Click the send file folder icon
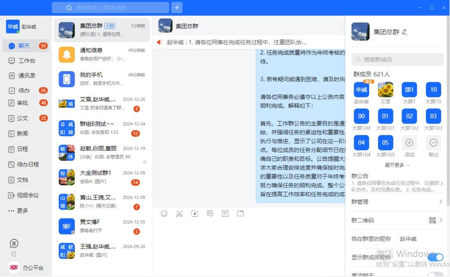The image size is (450, 277). click(195, 214)
